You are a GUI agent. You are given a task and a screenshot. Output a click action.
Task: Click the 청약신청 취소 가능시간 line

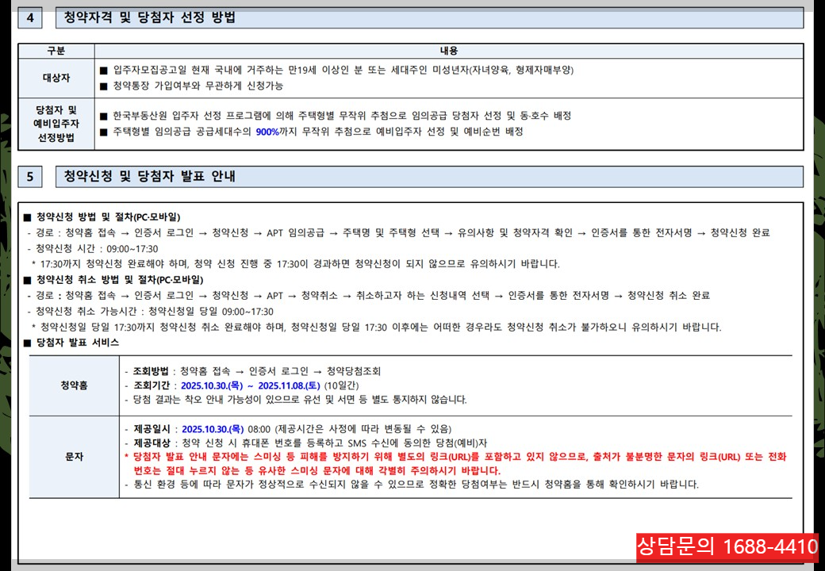[151, 311]
